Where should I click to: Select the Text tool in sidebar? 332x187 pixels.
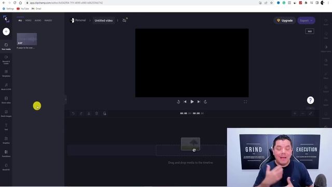[x=6, y=127]
